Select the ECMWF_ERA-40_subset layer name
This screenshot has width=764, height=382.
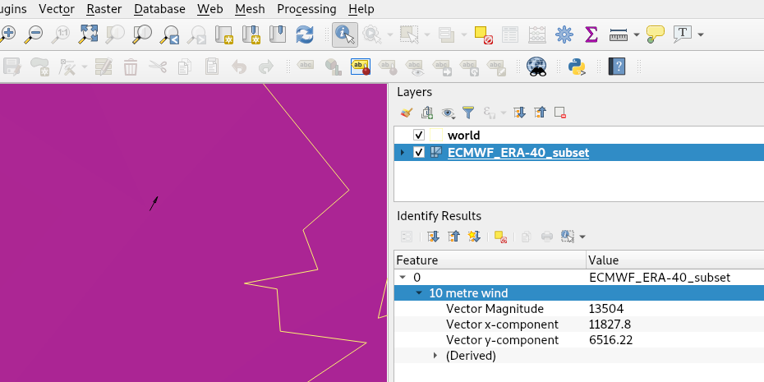pos(518,153)
